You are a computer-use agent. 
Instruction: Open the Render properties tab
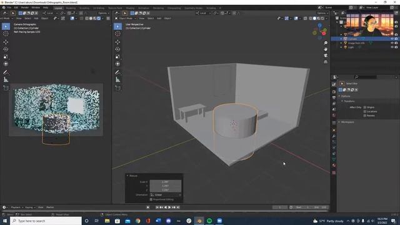click(x=334, y=92)
